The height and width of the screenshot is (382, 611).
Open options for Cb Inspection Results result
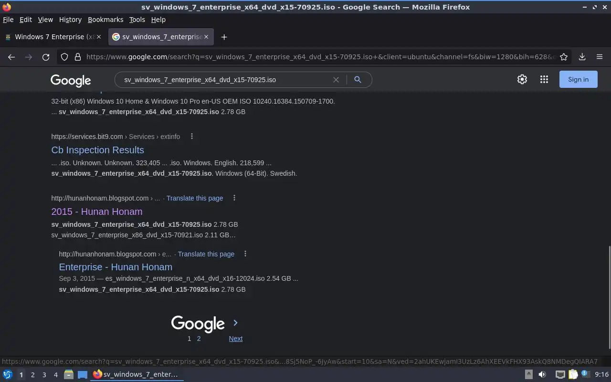click(192, 136)
